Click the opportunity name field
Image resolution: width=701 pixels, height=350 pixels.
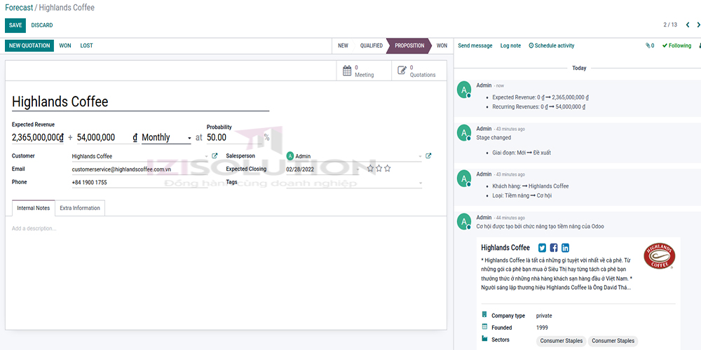tap(140, 101)
